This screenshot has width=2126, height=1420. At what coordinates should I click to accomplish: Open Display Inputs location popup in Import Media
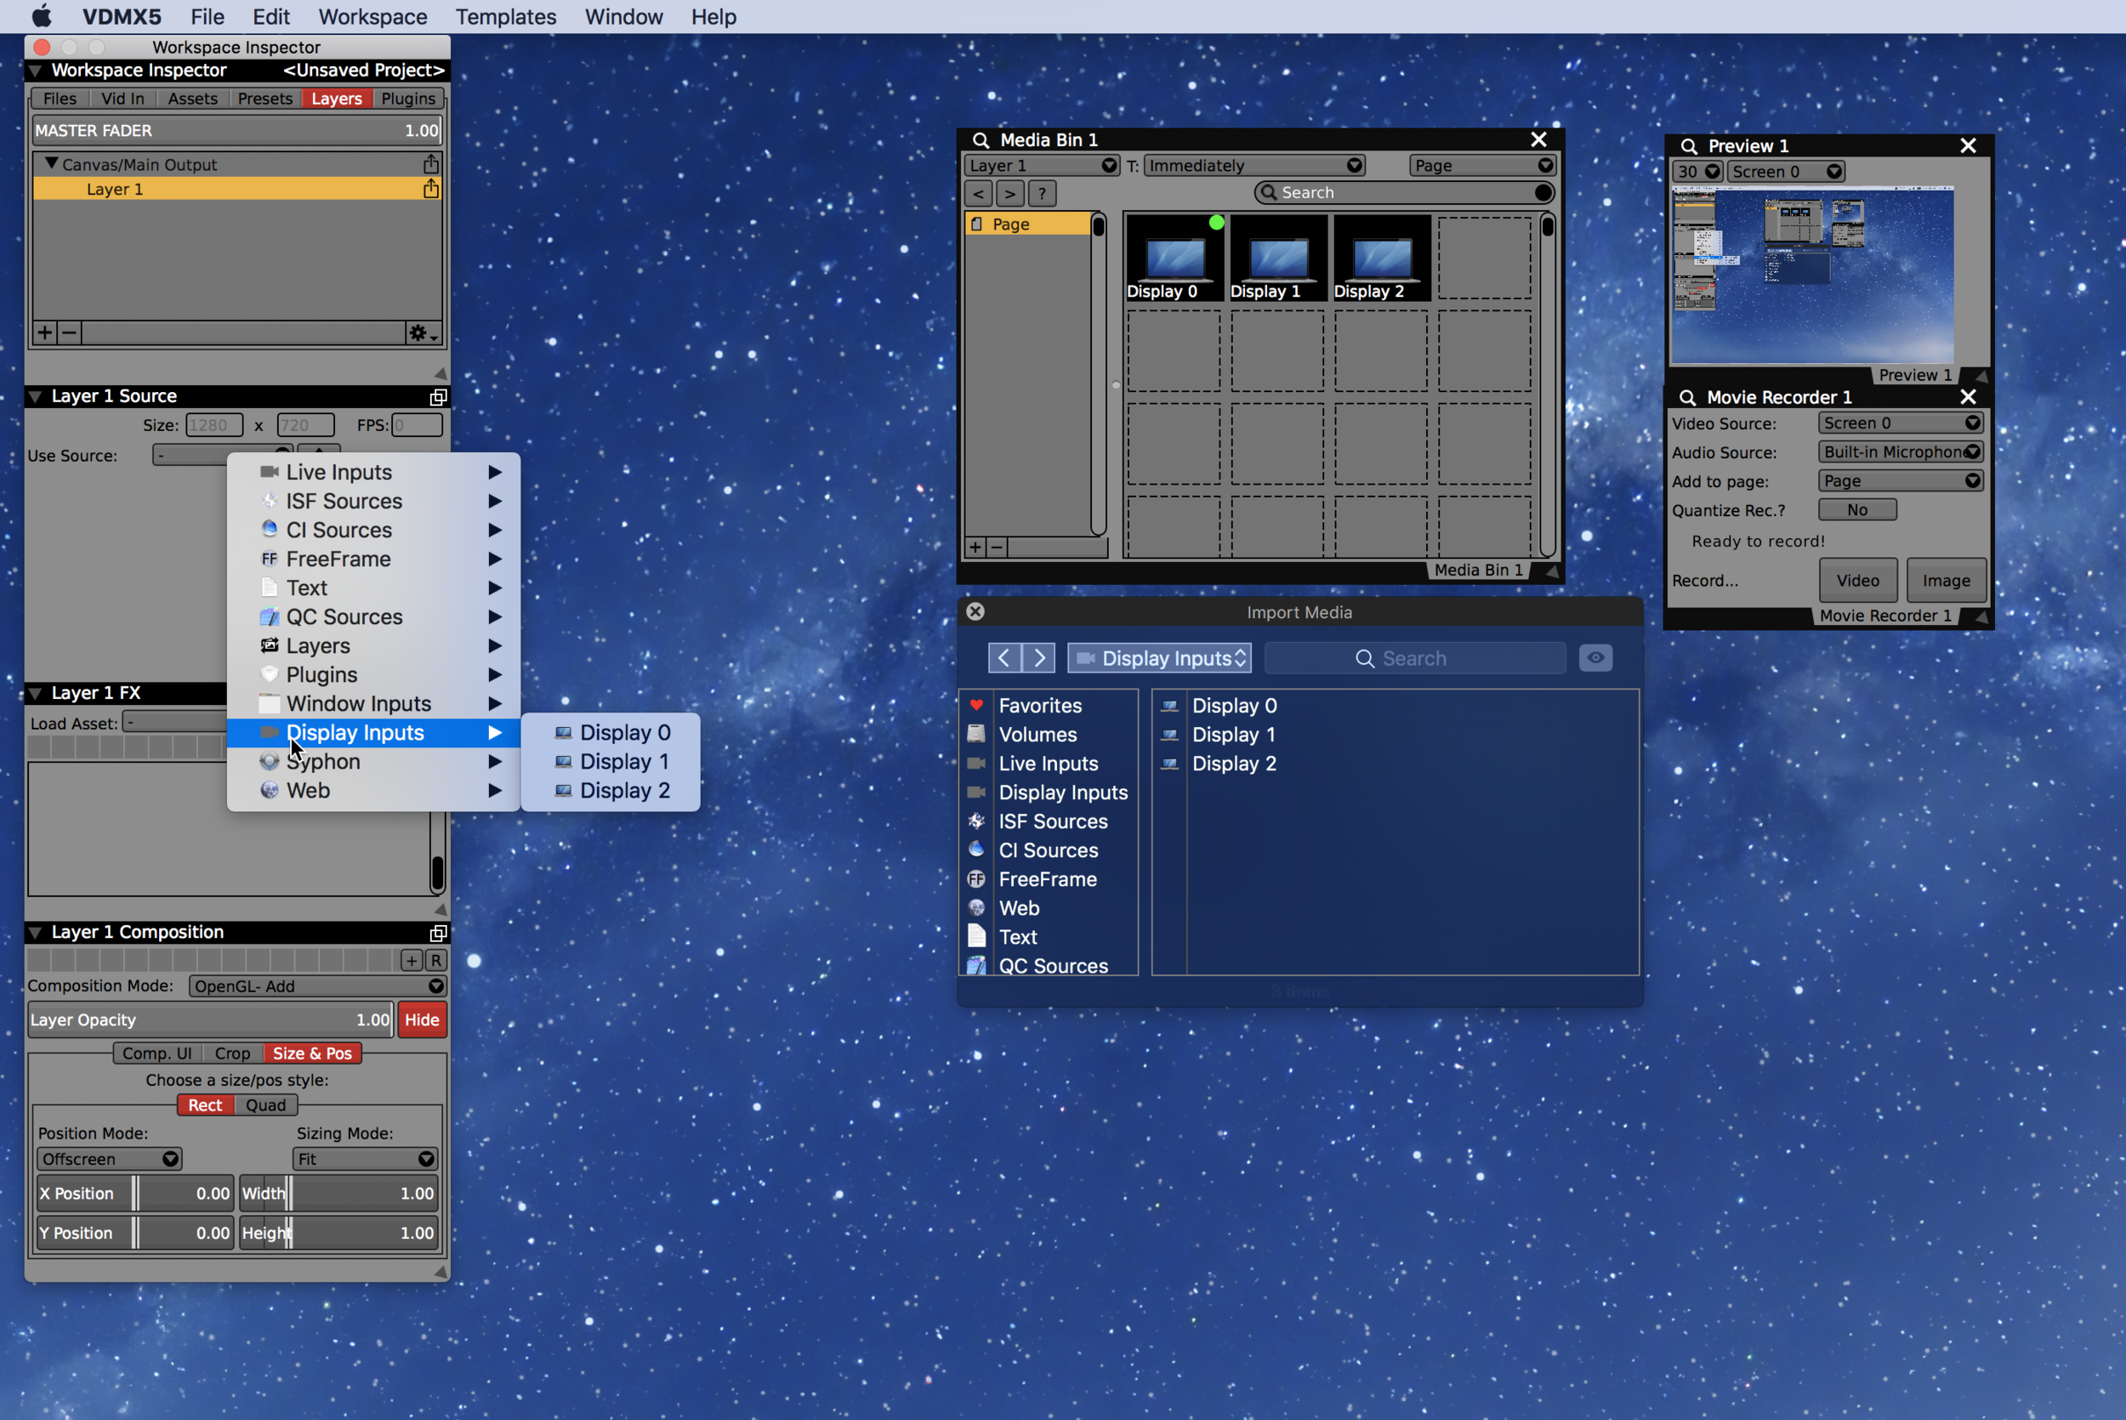(x=1159, y=658)
